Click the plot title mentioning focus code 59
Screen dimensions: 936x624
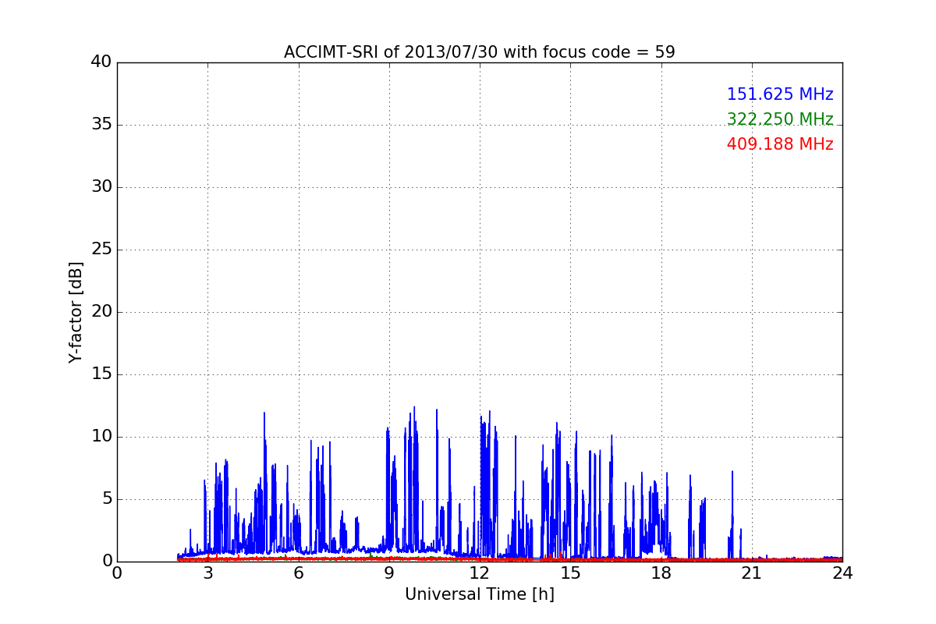click(479, 52)
